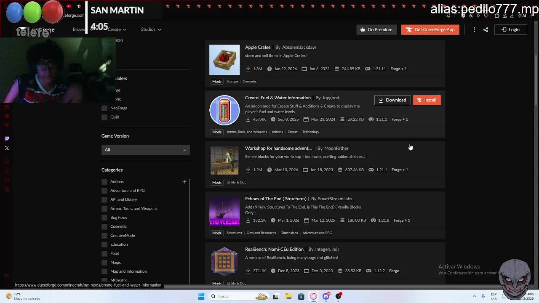Open Discord from the taskbar
This screenshot has width=539, height=303.
(326, 296)
